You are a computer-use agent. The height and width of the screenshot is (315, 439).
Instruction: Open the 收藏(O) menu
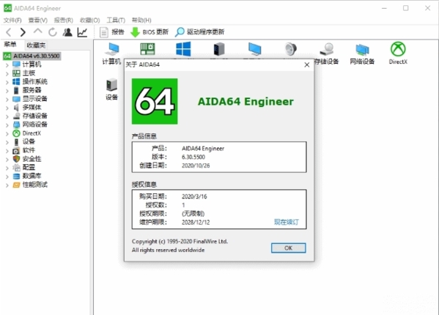click(x=90, y=20)
